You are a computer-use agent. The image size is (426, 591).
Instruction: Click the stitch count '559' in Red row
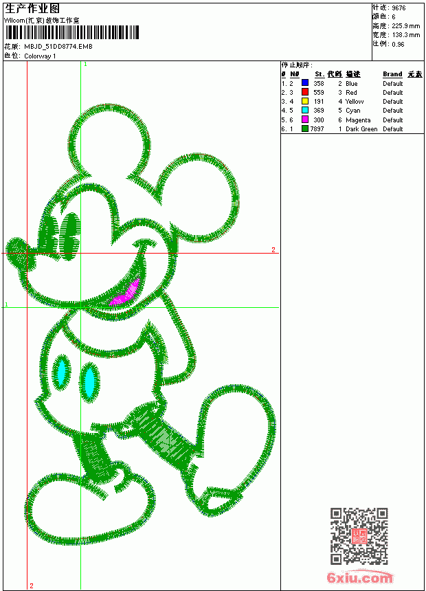pyautogui.click(x=319, y=92)
